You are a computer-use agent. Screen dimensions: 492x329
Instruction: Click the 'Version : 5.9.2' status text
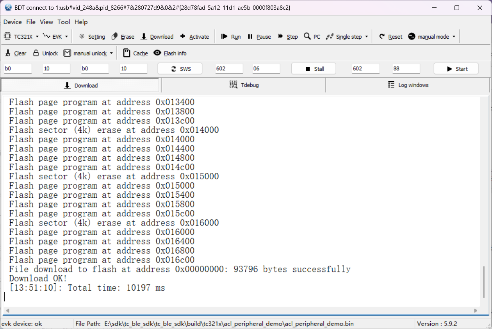[437, 324]
